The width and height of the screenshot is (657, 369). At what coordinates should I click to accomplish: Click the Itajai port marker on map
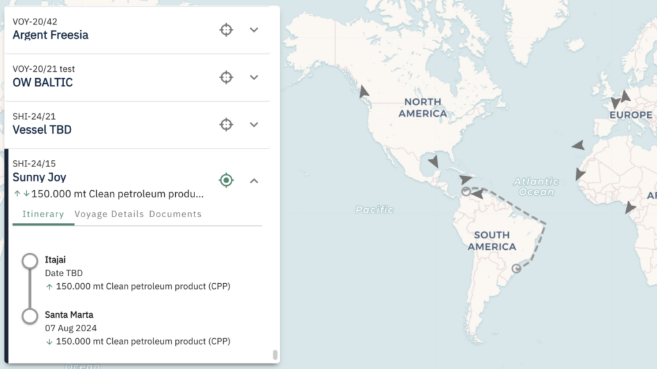click(516, 268)
